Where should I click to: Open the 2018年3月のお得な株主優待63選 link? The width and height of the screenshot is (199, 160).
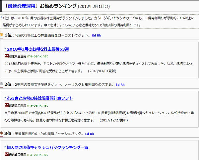pos(38,49)
